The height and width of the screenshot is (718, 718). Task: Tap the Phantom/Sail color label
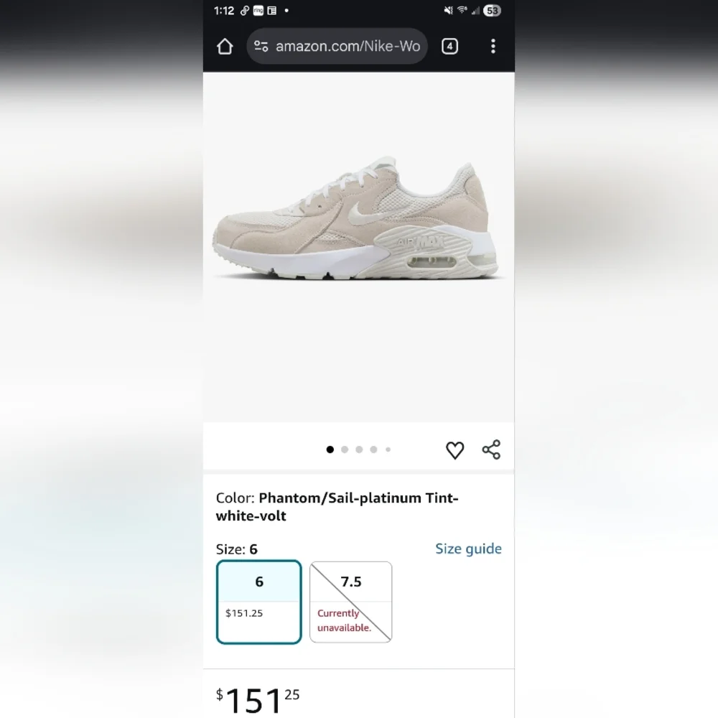coord(337,507)
